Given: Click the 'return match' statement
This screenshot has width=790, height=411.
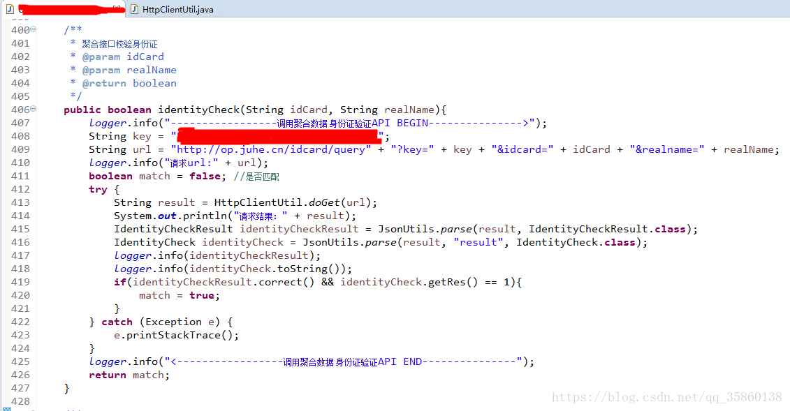Looking at the screenshot, I should pyautogui.click(x=129, y=375).
